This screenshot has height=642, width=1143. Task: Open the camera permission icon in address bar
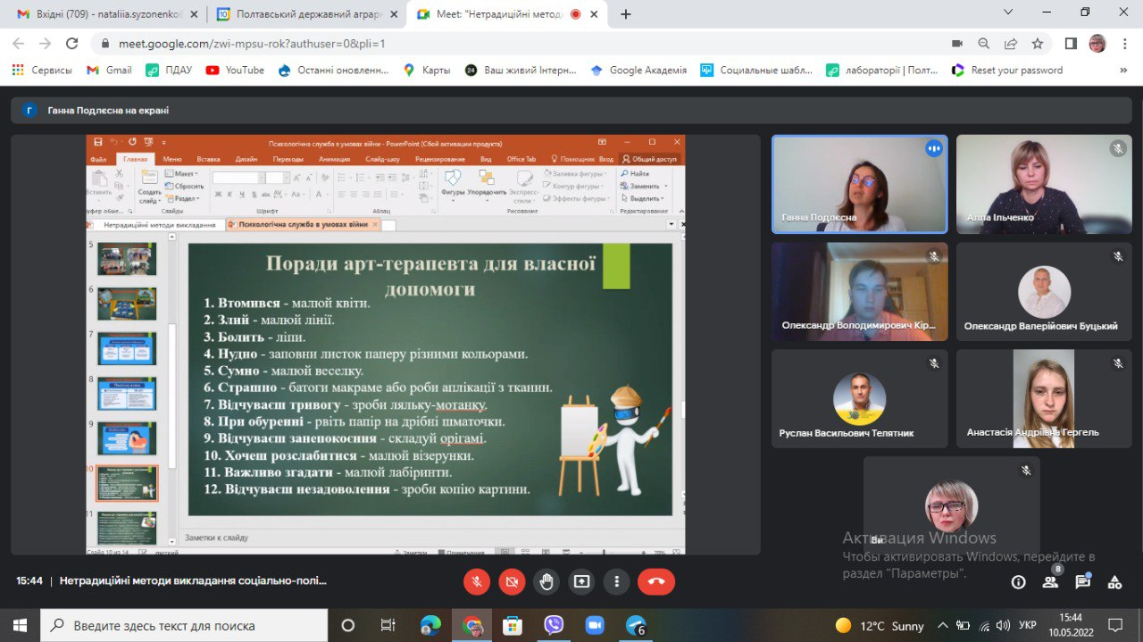[957, 43]
